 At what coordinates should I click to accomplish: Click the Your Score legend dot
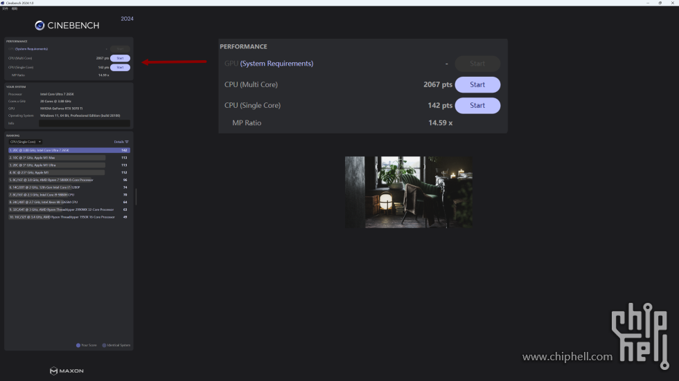click(x=78, y=345)
